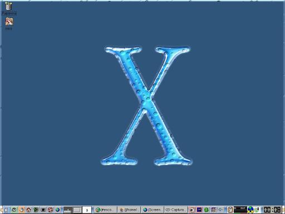Launch the globe web browser panel icon
Viewport: 285px width, 214px height.
click(57, 210)
